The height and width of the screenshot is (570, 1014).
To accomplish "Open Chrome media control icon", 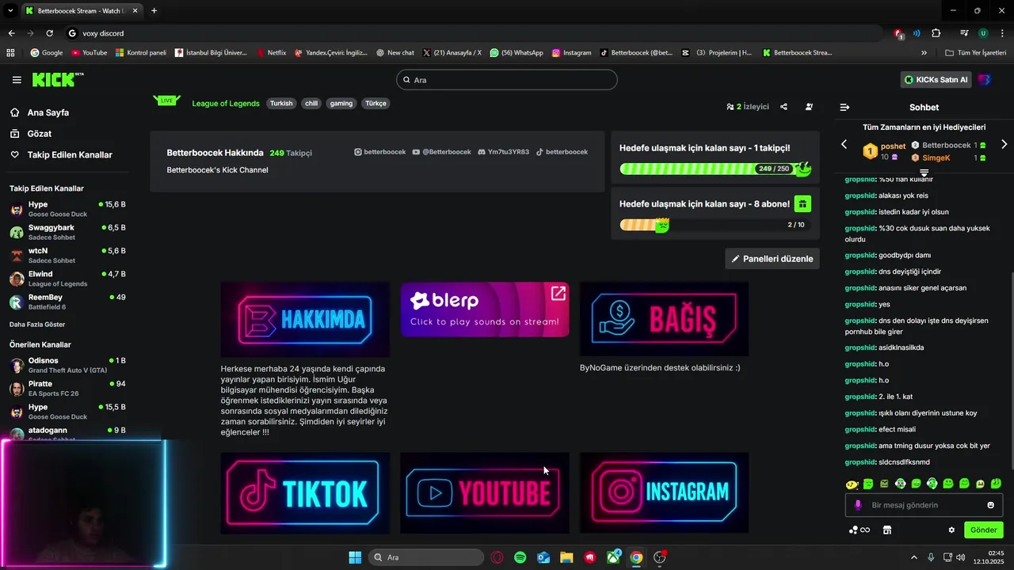I will tap(964, 33).
